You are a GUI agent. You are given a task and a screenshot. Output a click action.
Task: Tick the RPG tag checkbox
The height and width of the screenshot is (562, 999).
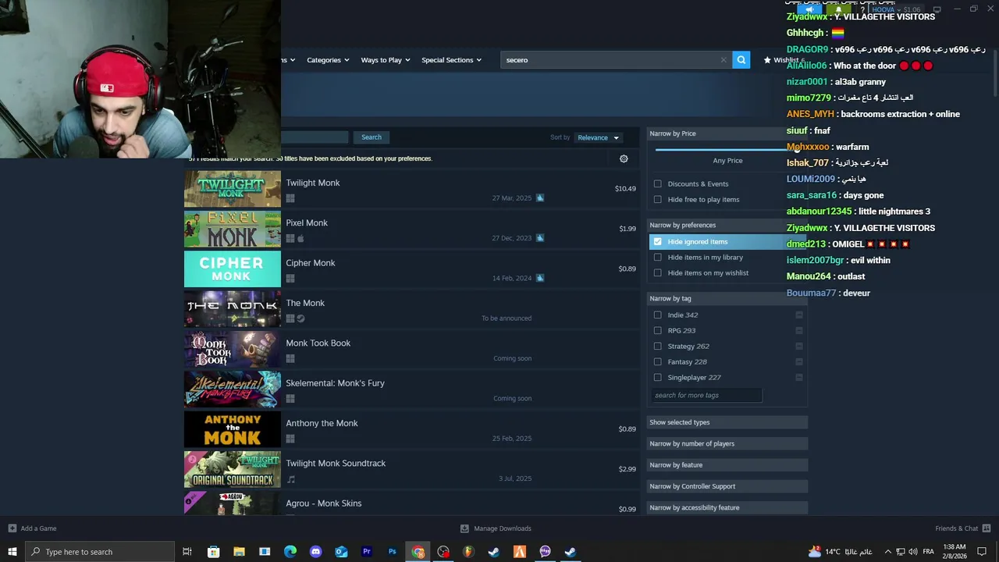click(658, 331)
